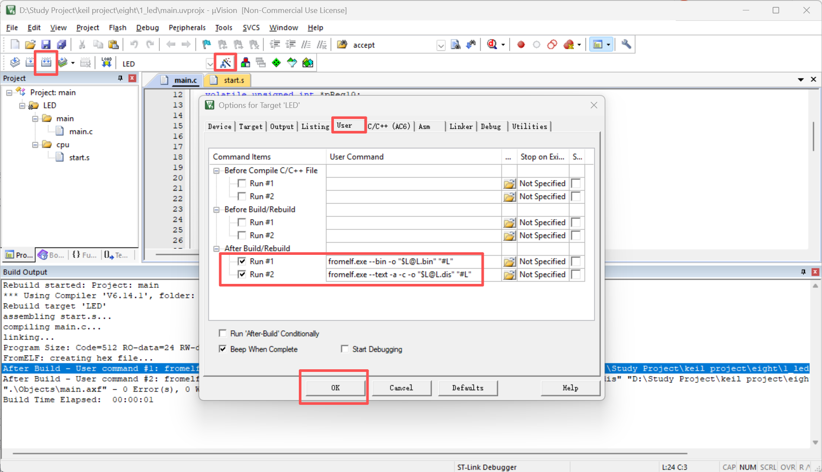Edit After Build Run #2 fromelf --text command
The width and height of the screenshot is (822, 472).
414,274
